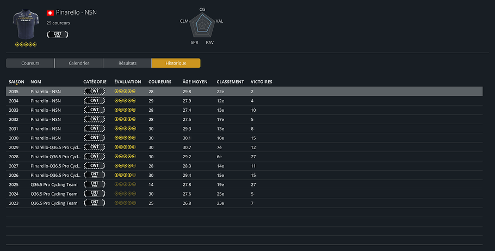495x251 pixels.
Task: Sort by the ÉVALUATION column header
Action: click(x=127, y=82)
